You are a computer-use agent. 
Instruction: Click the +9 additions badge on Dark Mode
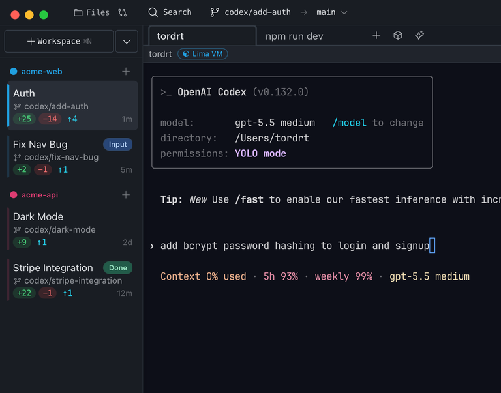click(22, 242)
